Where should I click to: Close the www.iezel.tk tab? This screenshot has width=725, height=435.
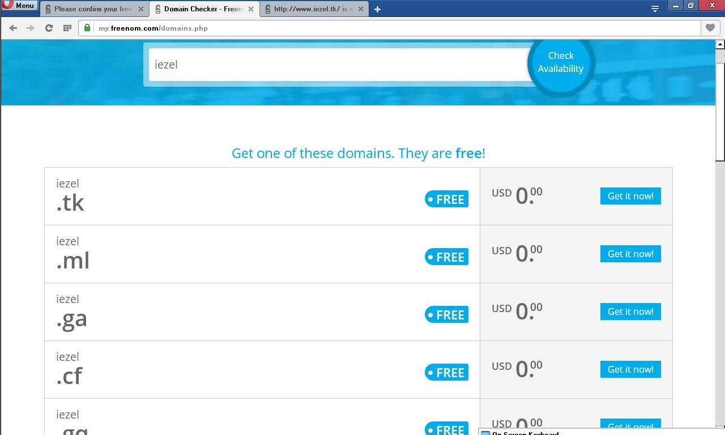361,9
